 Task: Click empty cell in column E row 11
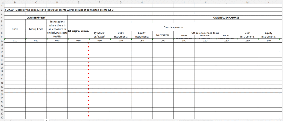pyautogui.click(x=78, y=44)
